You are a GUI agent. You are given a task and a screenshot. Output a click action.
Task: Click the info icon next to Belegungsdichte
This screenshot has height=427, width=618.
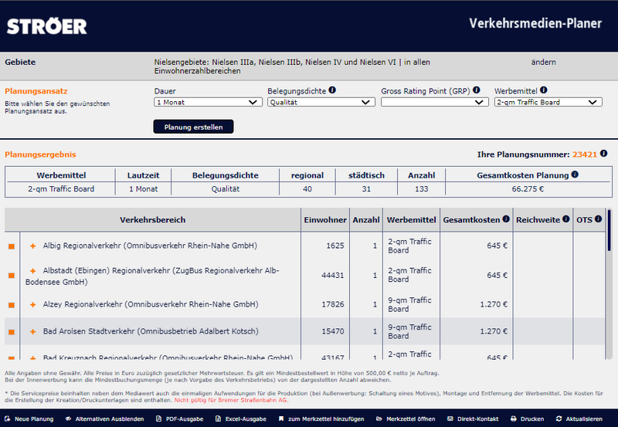click(x=332, y=90)
